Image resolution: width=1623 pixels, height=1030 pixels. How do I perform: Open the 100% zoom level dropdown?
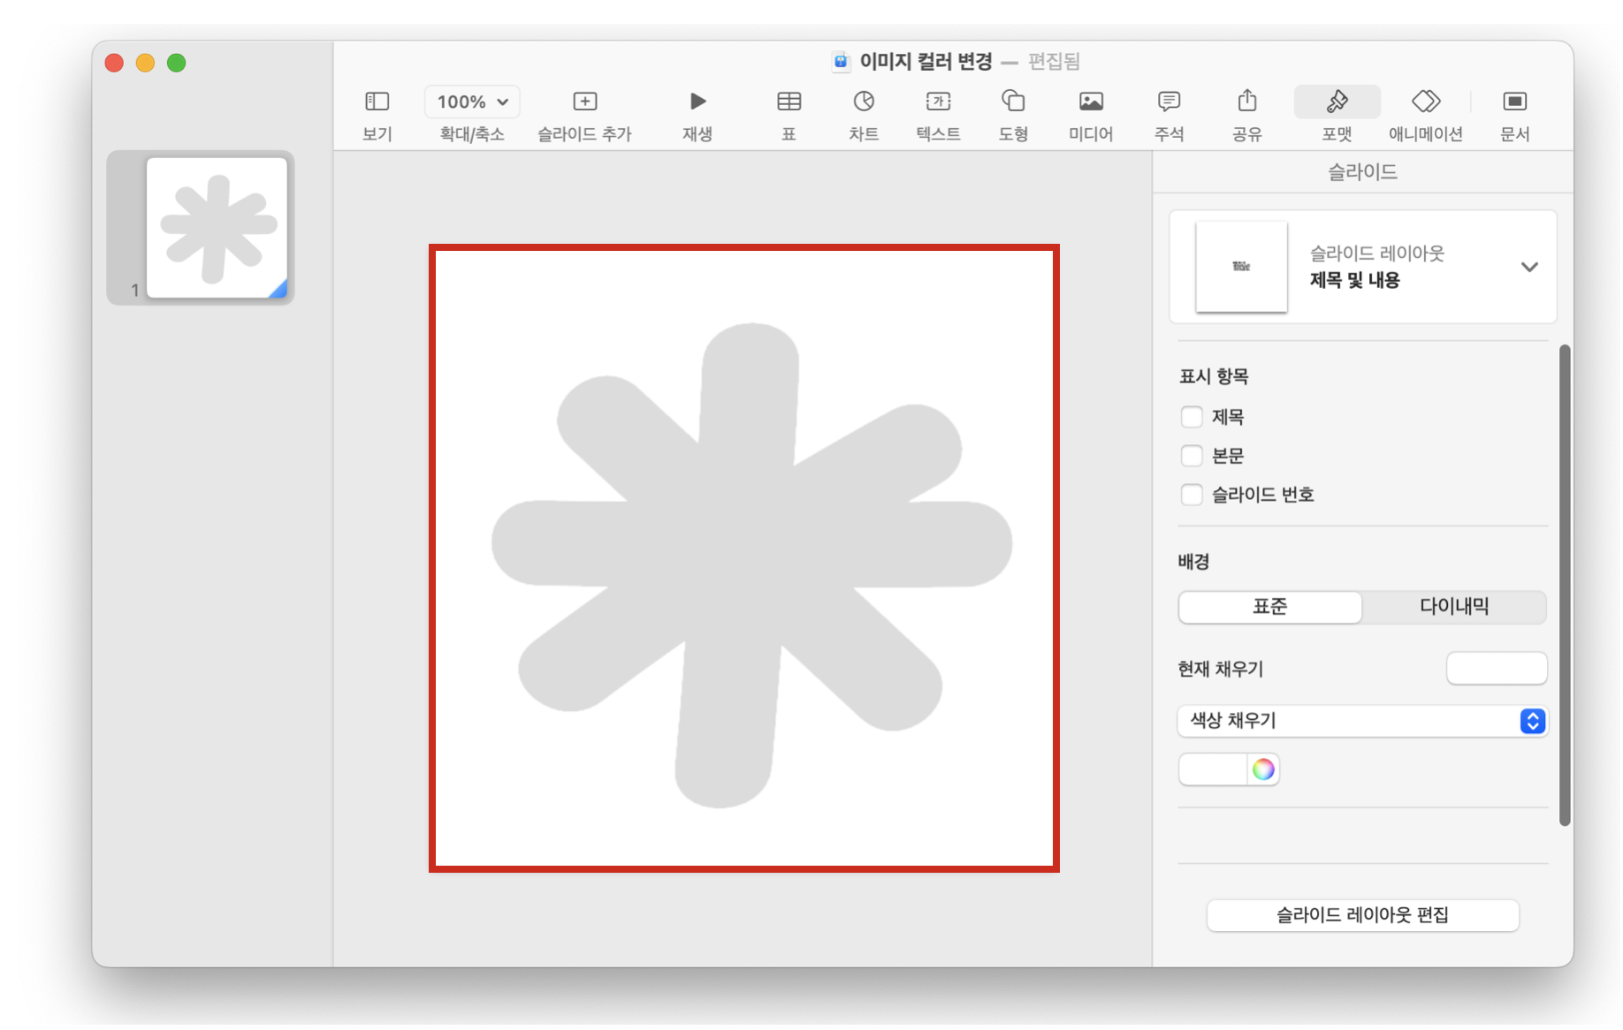(x=472, y=102)
